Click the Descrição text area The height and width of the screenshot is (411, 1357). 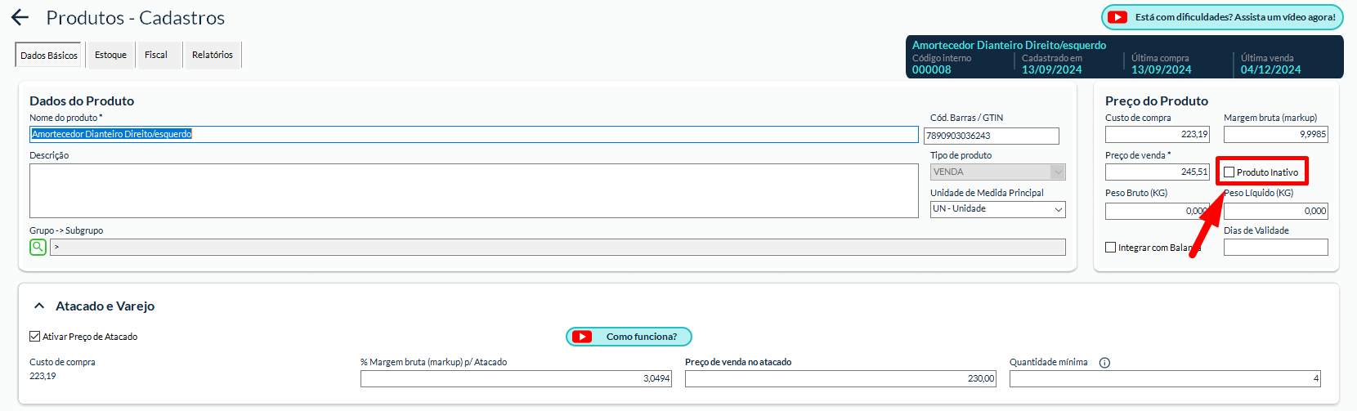coord(474,190)
